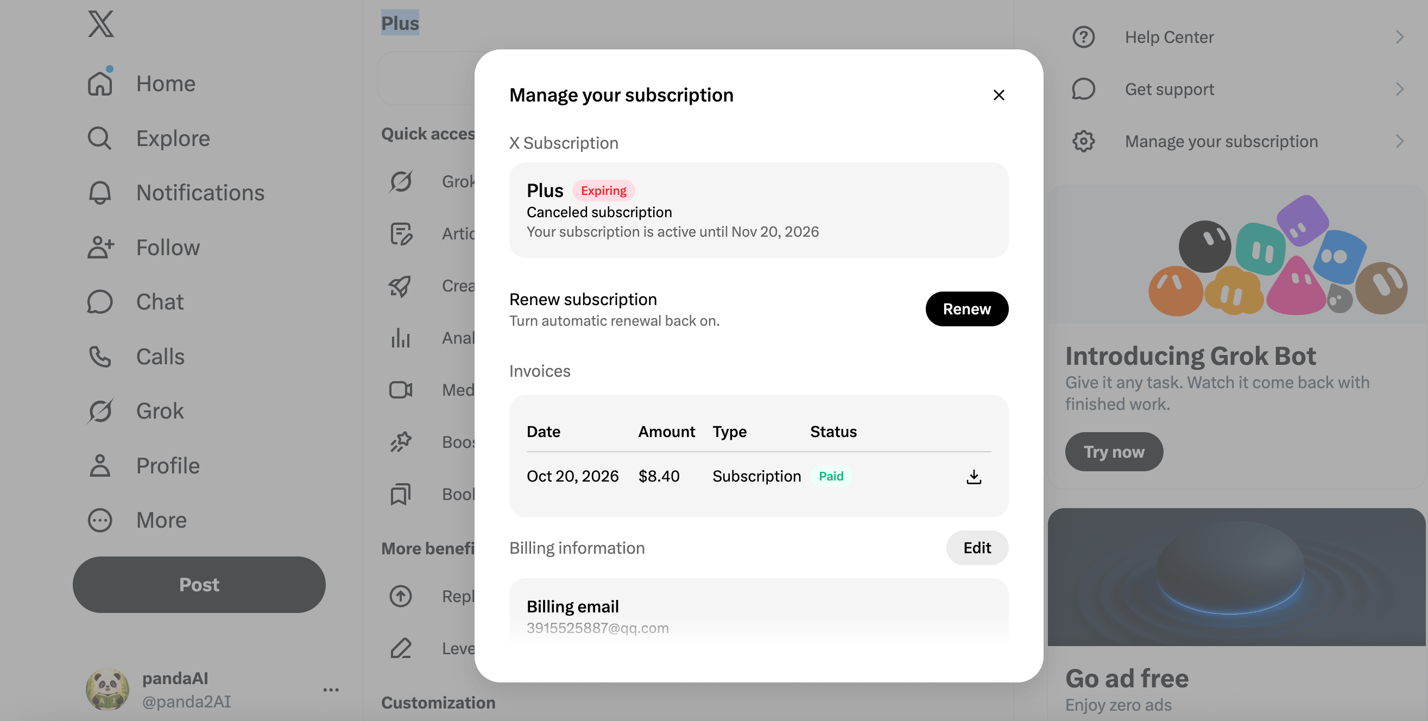Open the Calls phone icon
This screenshot has height=721, width=1428.
tap(100, 356)
